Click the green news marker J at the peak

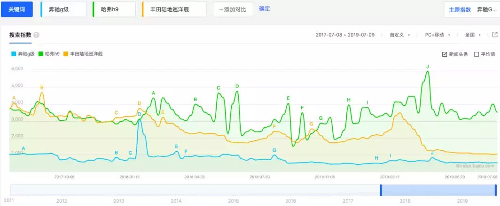[x=428, y=67]
